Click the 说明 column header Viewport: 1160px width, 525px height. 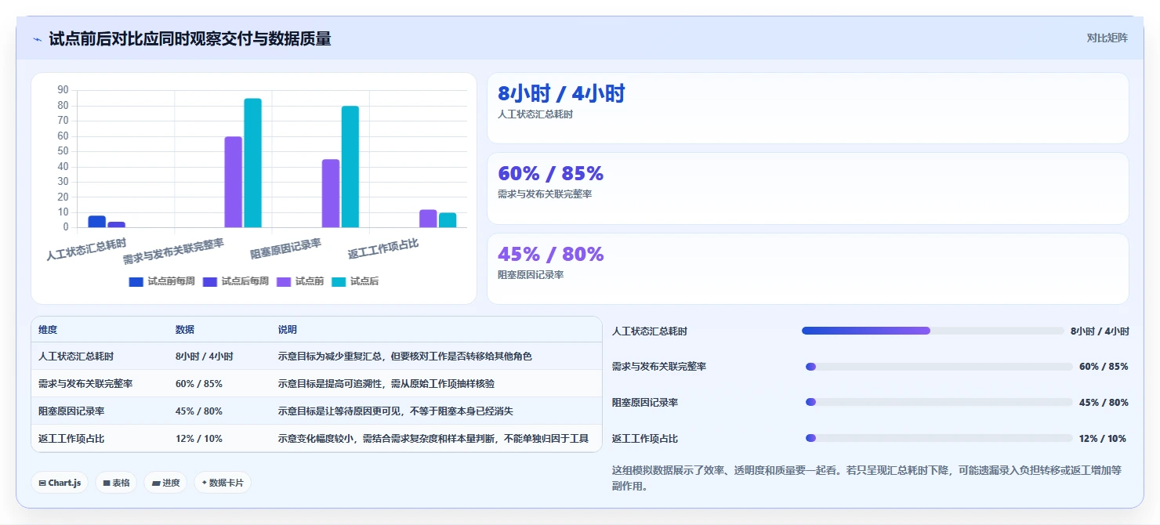click(288, 330)
